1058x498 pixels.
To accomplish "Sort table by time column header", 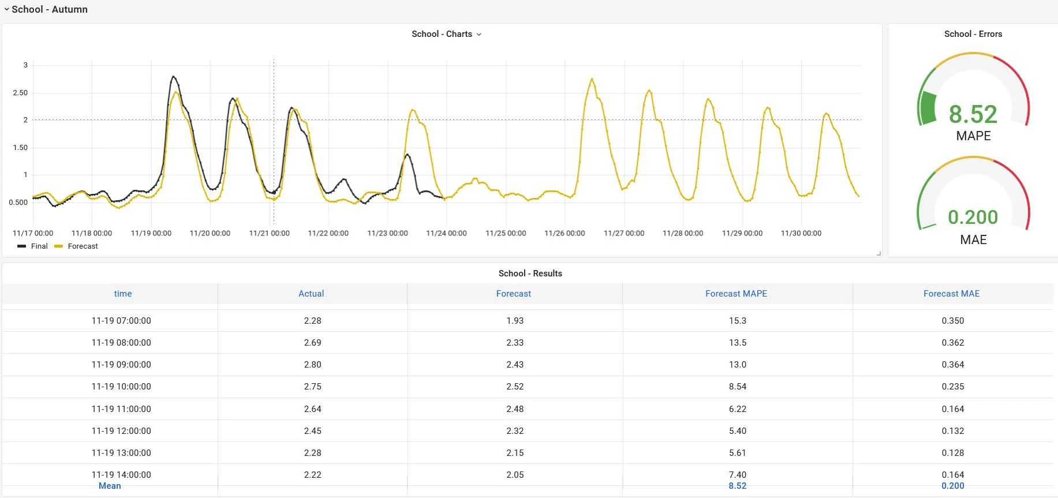I will point(123,294).
